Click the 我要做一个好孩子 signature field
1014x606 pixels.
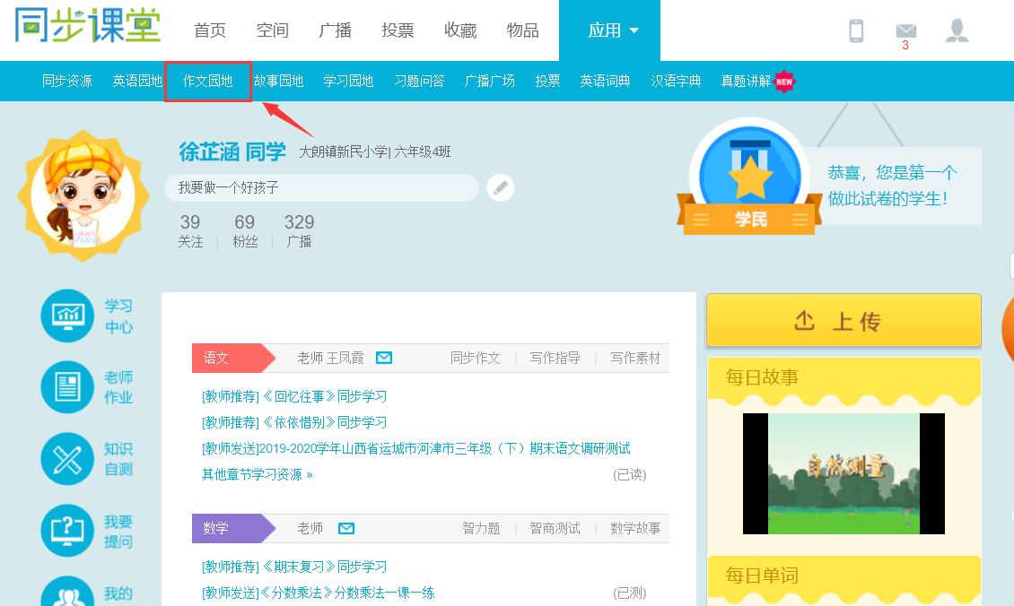pos(320,187)
